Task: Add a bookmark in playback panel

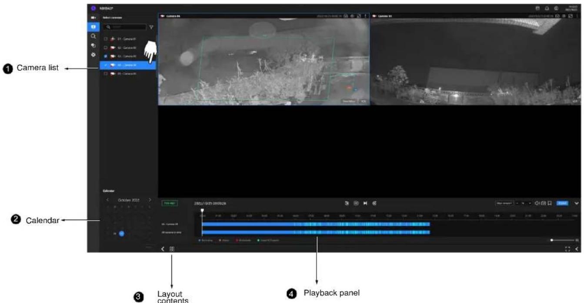Action: coord(549,203)
